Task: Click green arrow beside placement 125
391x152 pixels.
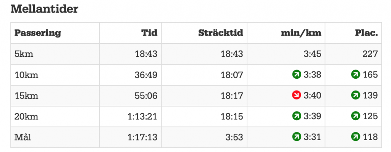Action: [355, 116]
